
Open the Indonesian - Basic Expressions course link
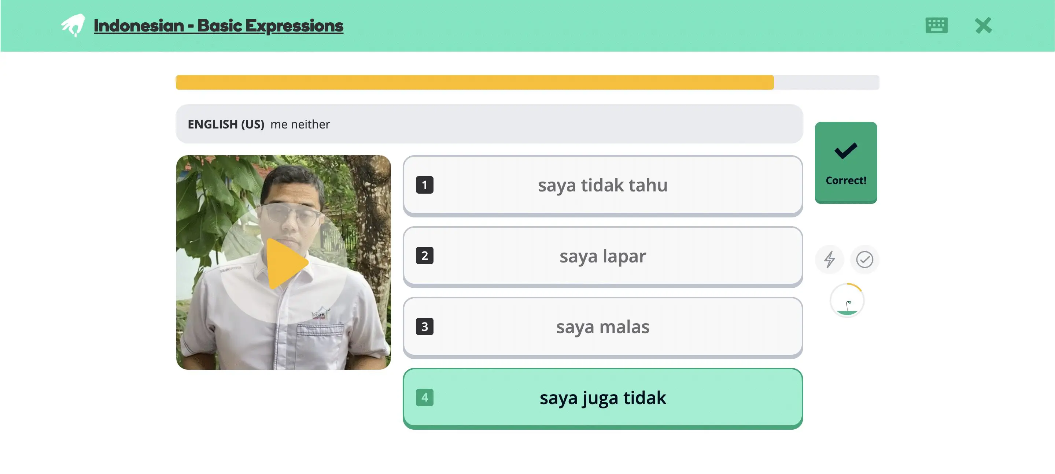pyautogui.click(x=218, y=25)
